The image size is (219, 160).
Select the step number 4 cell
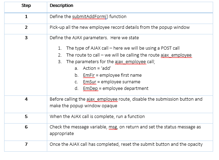(x=26, y=99)
